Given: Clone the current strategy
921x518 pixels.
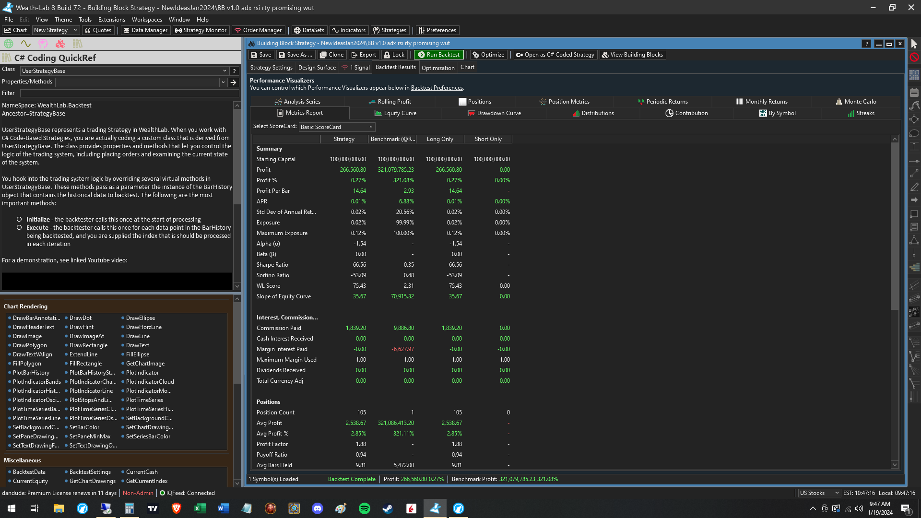Looking at the screenshot, I should click(331, 55).
